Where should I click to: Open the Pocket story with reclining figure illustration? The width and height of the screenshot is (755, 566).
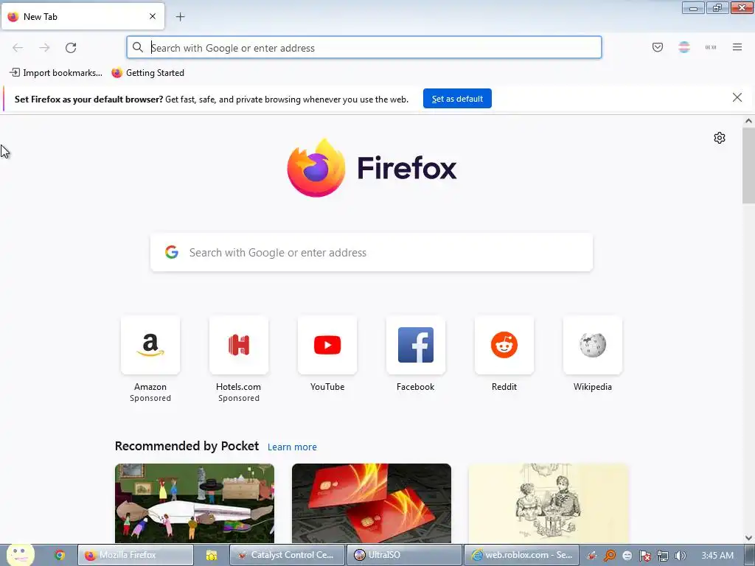point(195,503)
